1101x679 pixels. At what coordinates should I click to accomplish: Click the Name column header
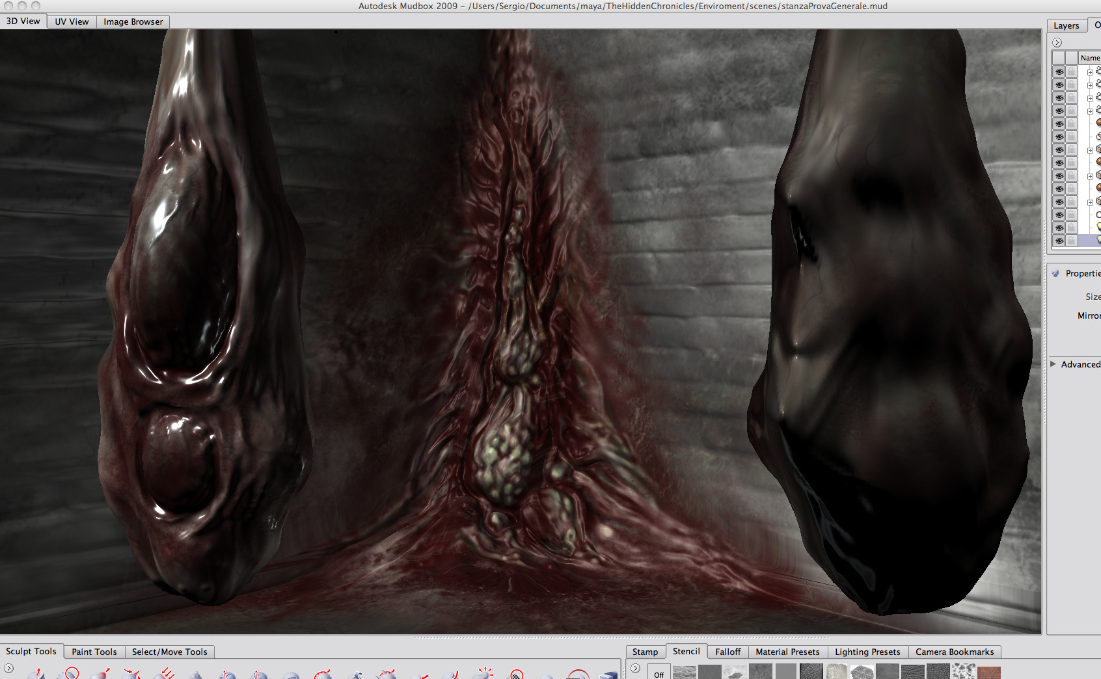[1090, 58]
